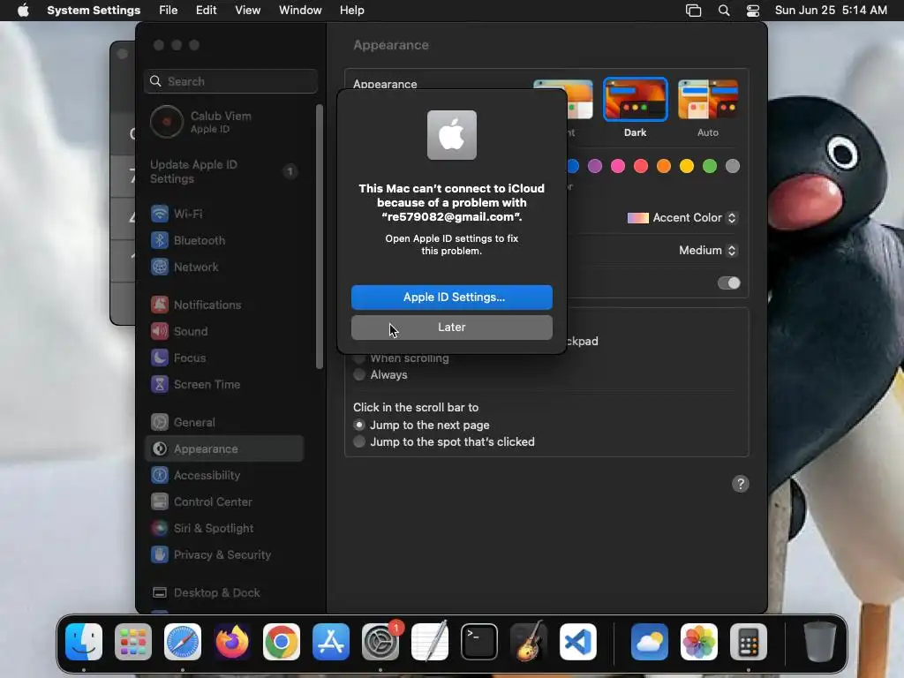Open the Accent Color highlight dropdown

click(682, 218)
